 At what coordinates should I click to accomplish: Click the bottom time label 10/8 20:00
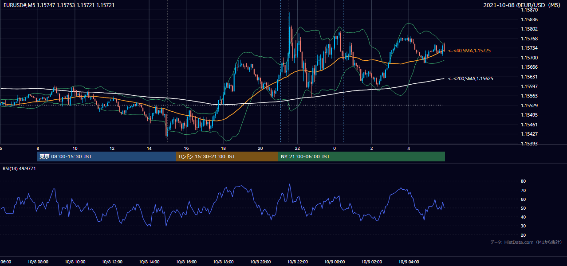[260, 262]
